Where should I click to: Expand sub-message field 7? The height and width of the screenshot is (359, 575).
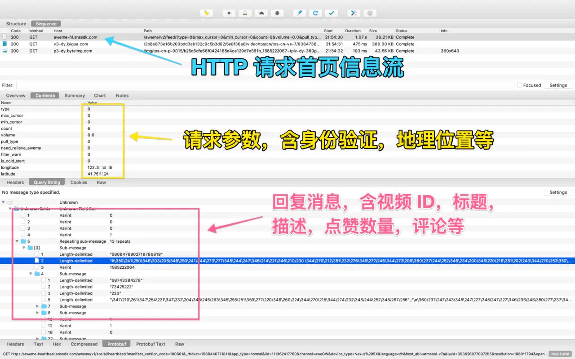pyautogui.click(x=37, y=306)
